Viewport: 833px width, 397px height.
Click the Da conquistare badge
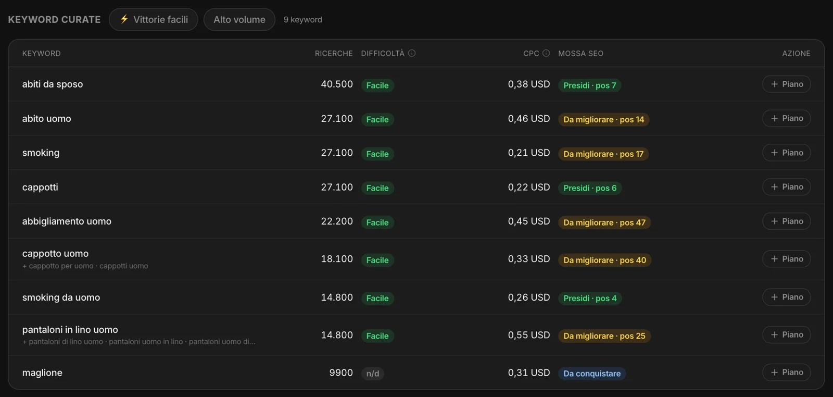592,374
